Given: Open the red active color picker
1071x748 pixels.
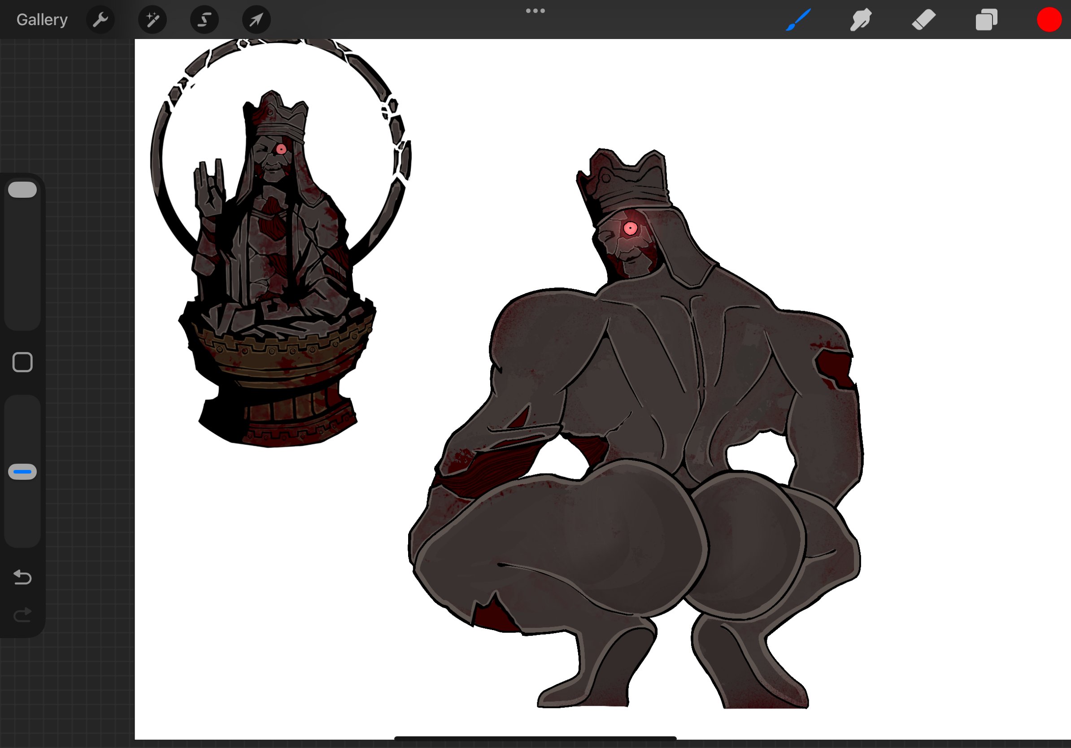Looking at the screenshot, I should (1049, 20).
